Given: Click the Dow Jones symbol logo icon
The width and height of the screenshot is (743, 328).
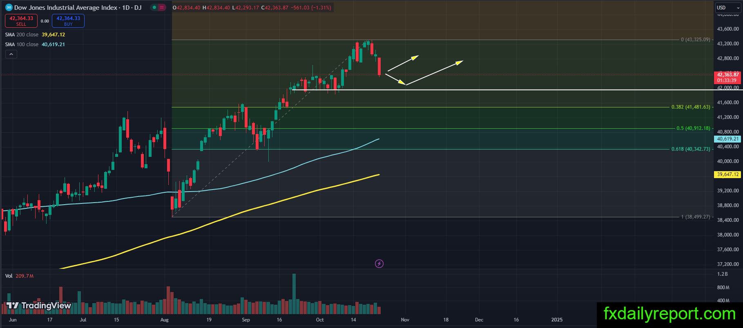Looking at the screenshot, I should (9, 7).
